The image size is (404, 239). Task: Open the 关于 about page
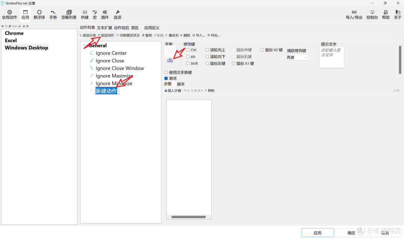[x=398, y=15]
